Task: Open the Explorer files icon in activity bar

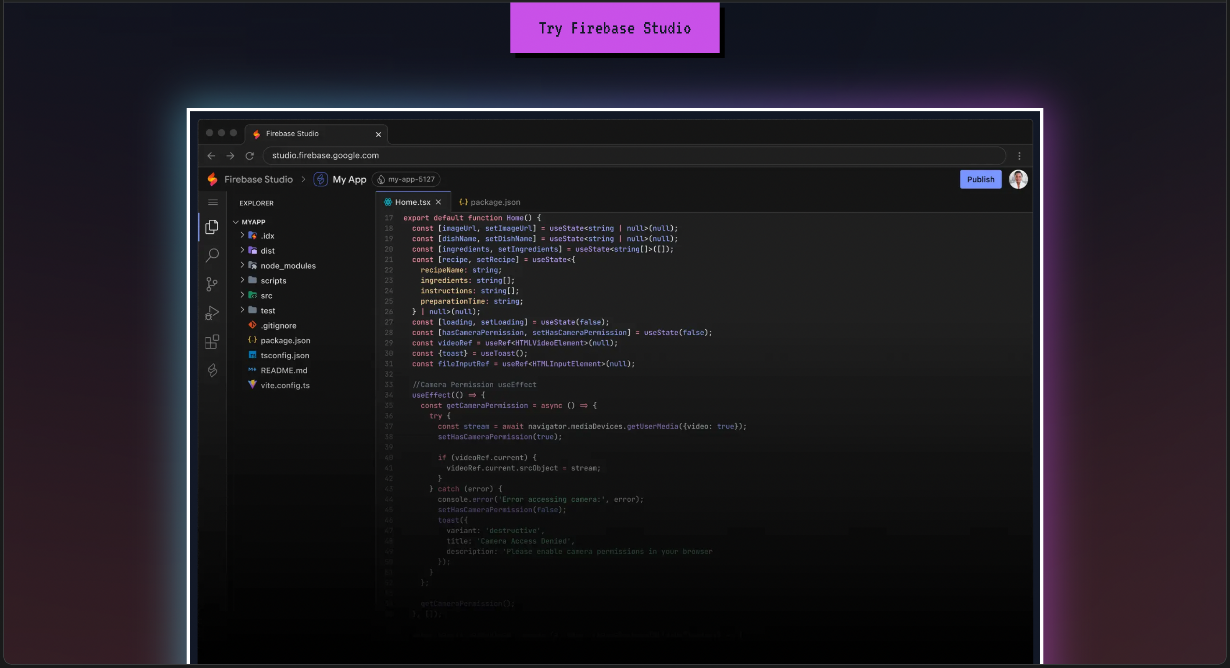Action: point(212,227)
